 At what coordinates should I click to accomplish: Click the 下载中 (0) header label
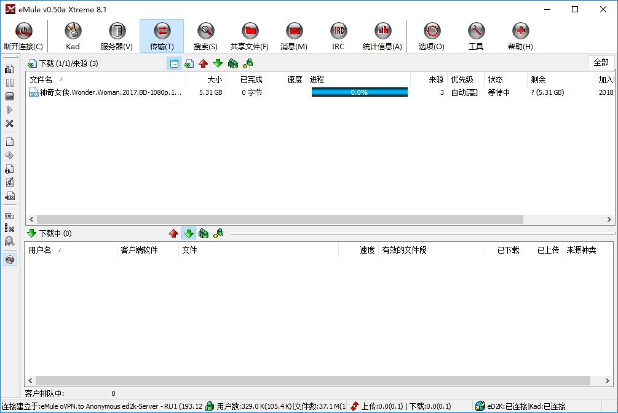pos(55,233)
